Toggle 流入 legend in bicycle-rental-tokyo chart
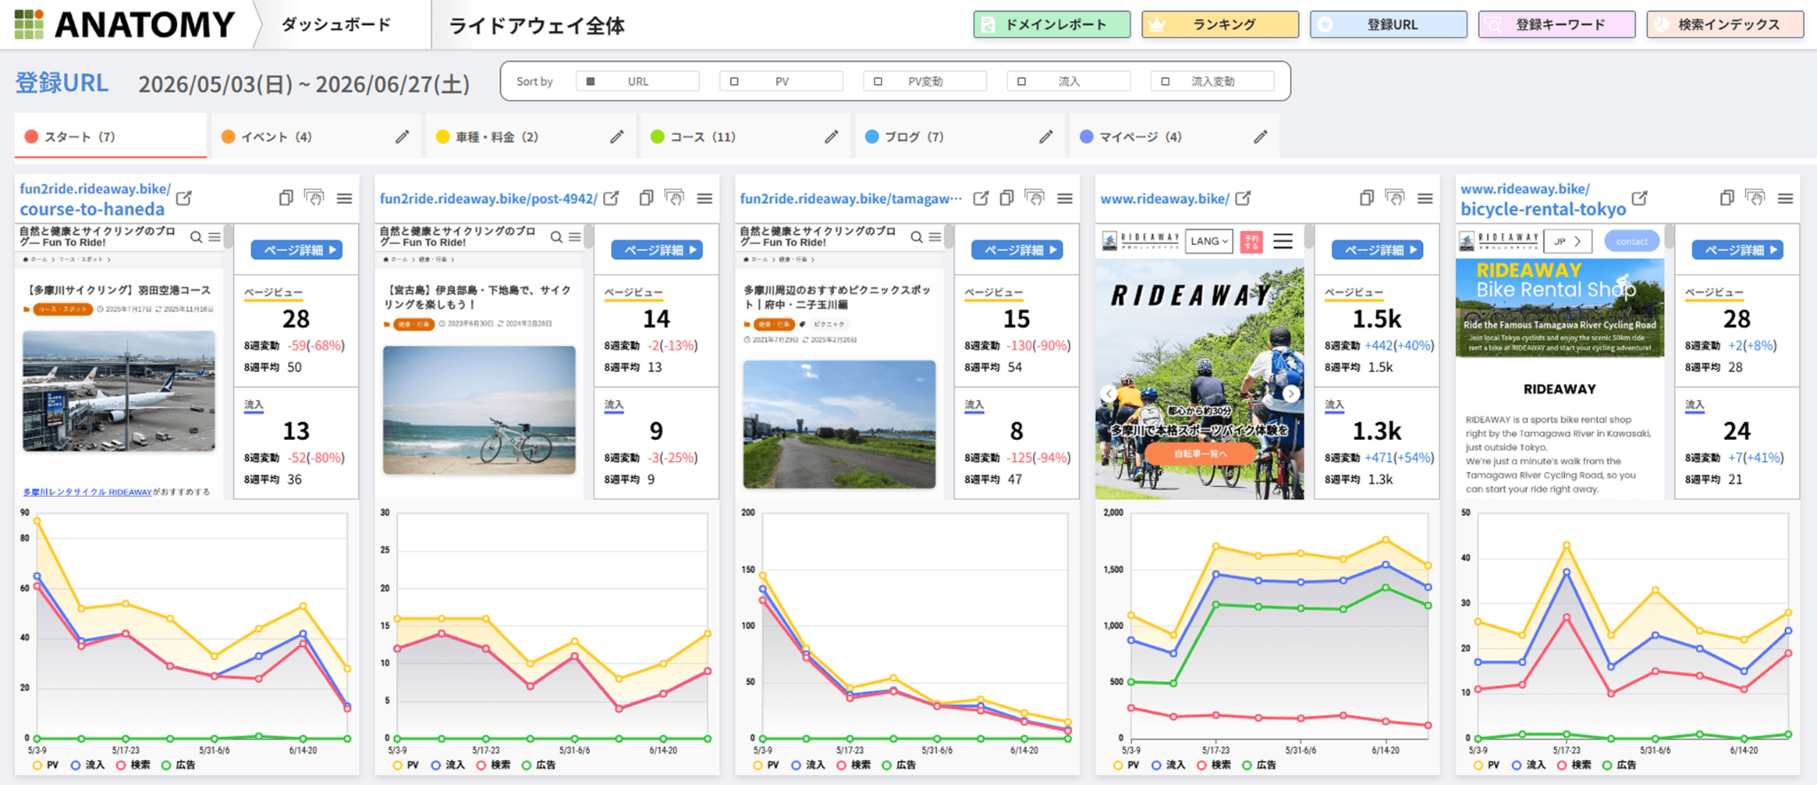Screen dimensions: 1817x785 pyautogui.click(x=1528, y=765)
